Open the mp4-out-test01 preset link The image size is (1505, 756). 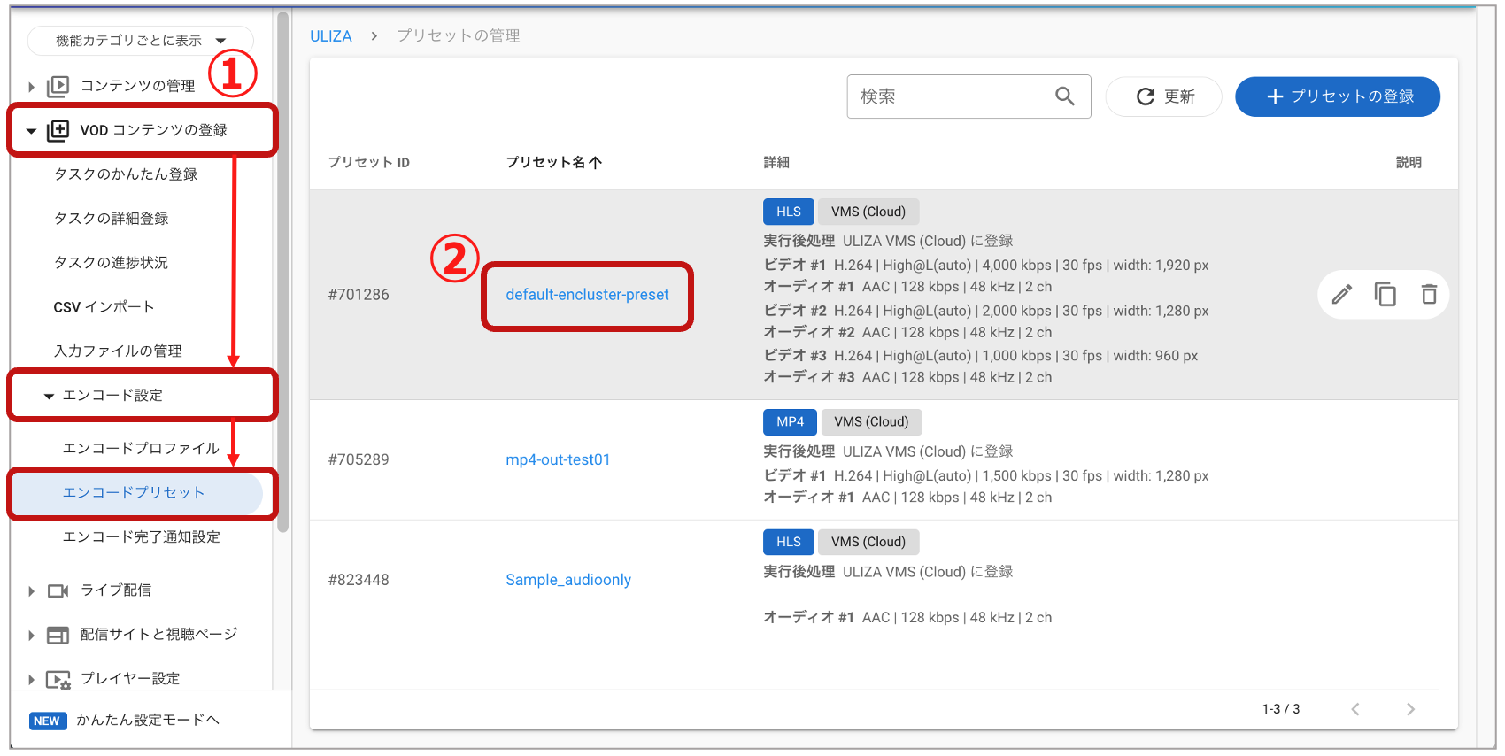click(558, 459)
